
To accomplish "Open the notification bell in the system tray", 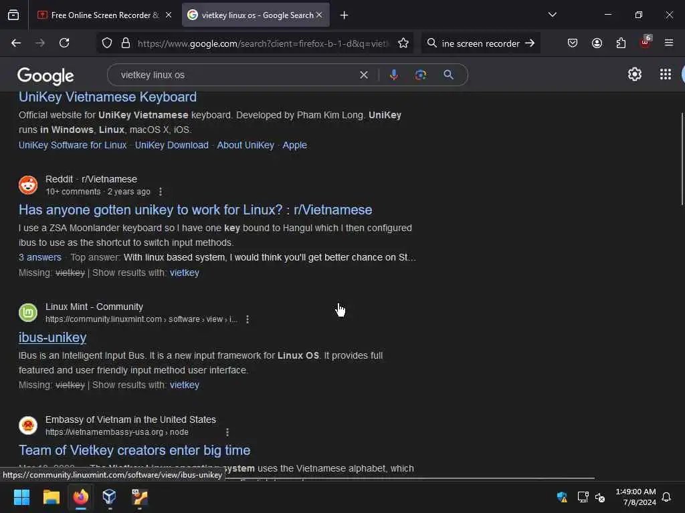I will coord(666,497).
